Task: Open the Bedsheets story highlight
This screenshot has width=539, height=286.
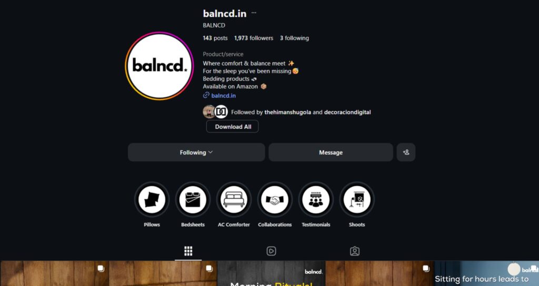Action: click(193, 199)
